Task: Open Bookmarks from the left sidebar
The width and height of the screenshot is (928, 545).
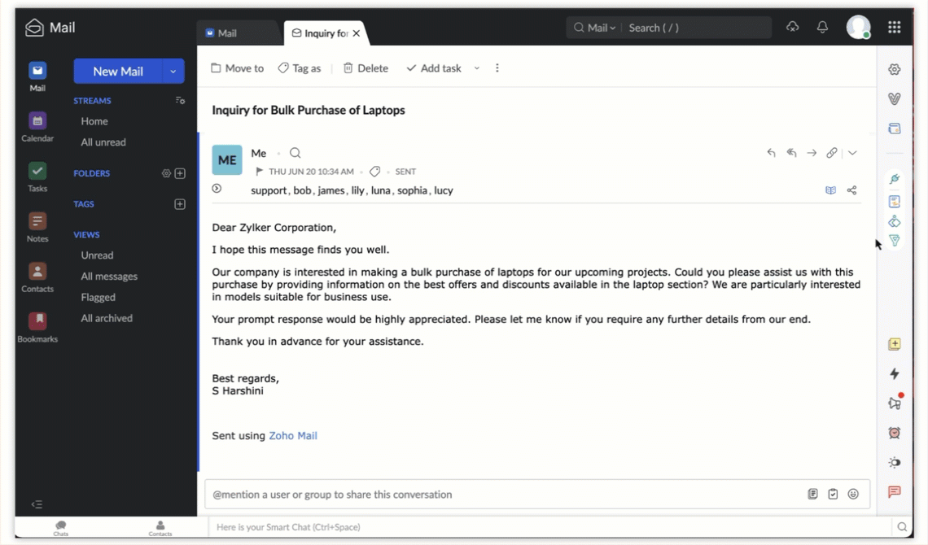Action: pyautogui.click(x=37, y=327)
